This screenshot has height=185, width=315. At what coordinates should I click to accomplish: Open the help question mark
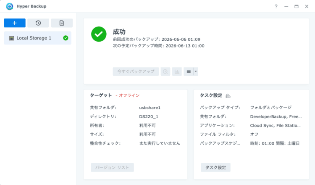tap(276, 6)
